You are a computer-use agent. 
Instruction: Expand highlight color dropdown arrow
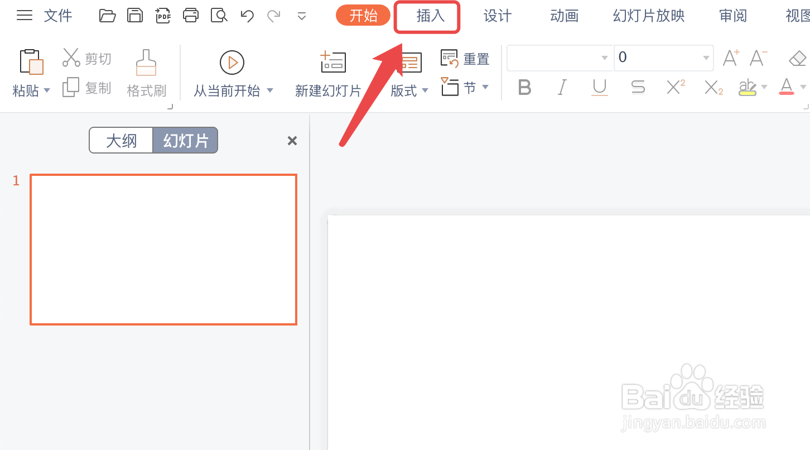(764, 87)
